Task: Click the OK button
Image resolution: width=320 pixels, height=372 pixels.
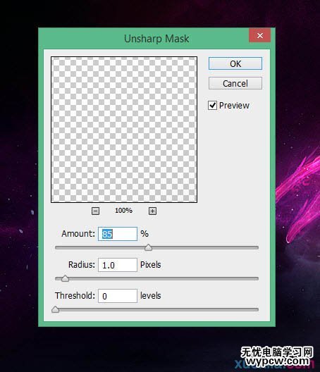Action: pyautogui.click(x=235, y=63)
